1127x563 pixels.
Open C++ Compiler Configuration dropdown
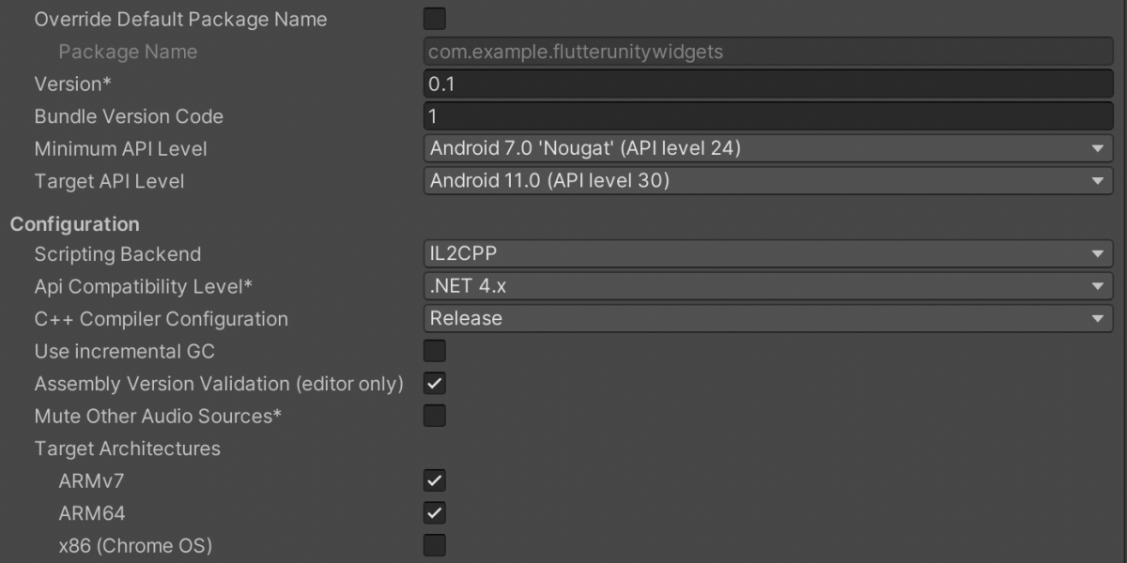pos(767,319)
